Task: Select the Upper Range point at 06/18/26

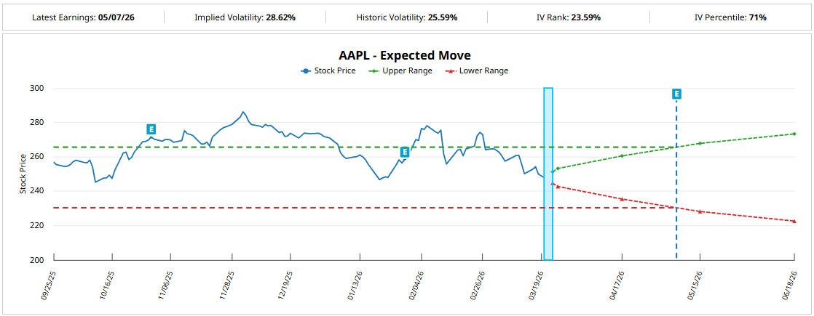Action: pyautogui.click(x=794, y=134)
